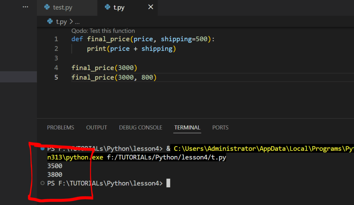Click line number 5 in the gutter
The width and height of the screenshot is (354, 205).
click(x=56, y=78)
